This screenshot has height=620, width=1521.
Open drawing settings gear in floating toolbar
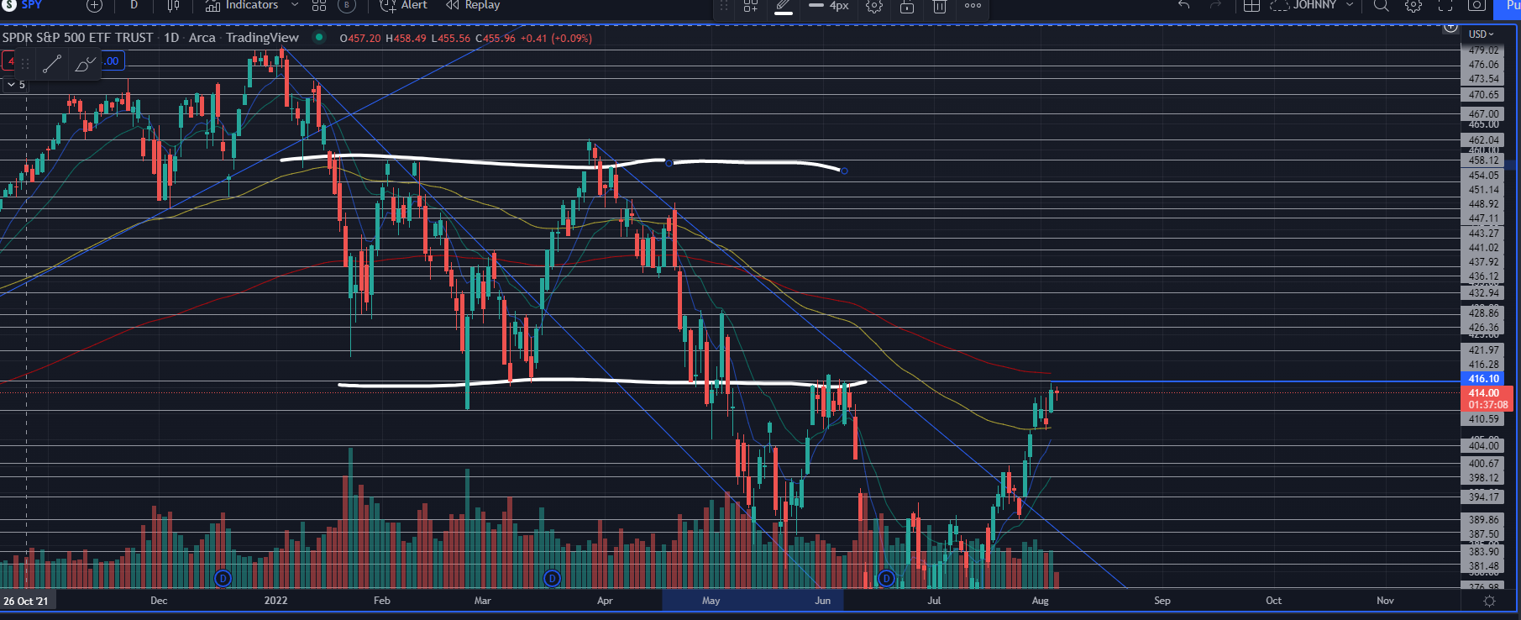(874, 6)
